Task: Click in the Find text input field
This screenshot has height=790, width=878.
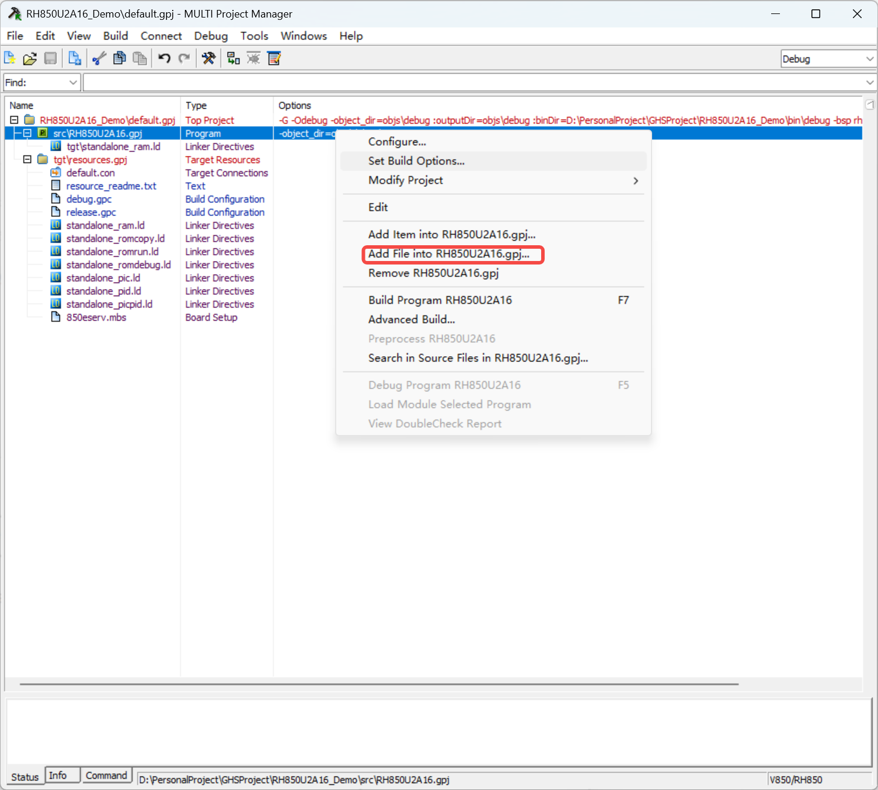Action: 474,82
